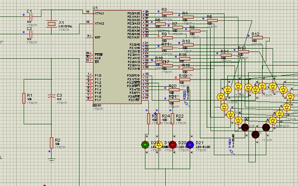Click the P1.7 pin label
This screenshot has width=298, height=186.
point(98,100)
